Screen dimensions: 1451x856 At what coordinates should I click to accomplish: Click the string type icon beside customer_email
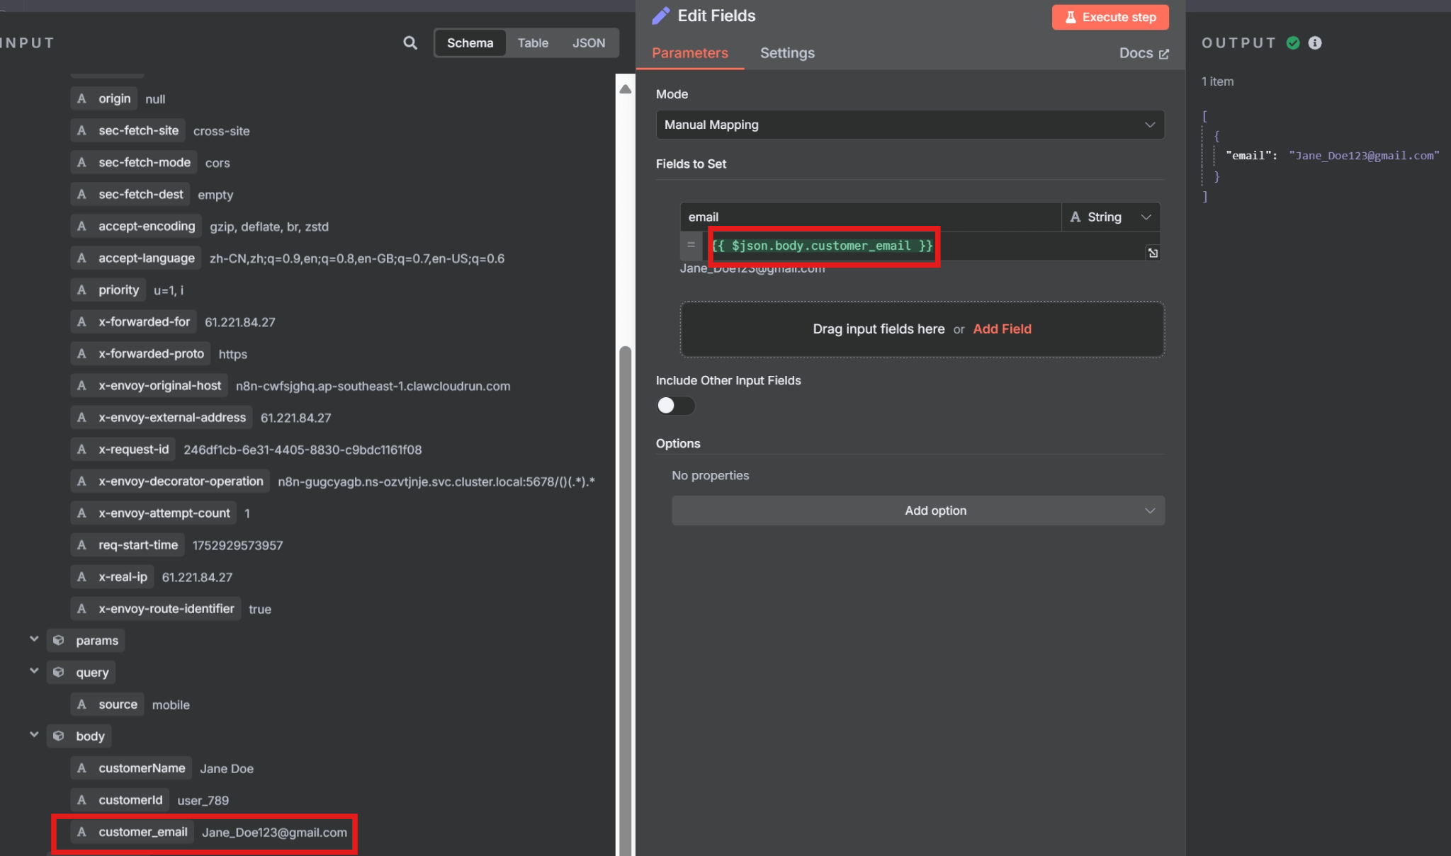[x=82, y=832]
